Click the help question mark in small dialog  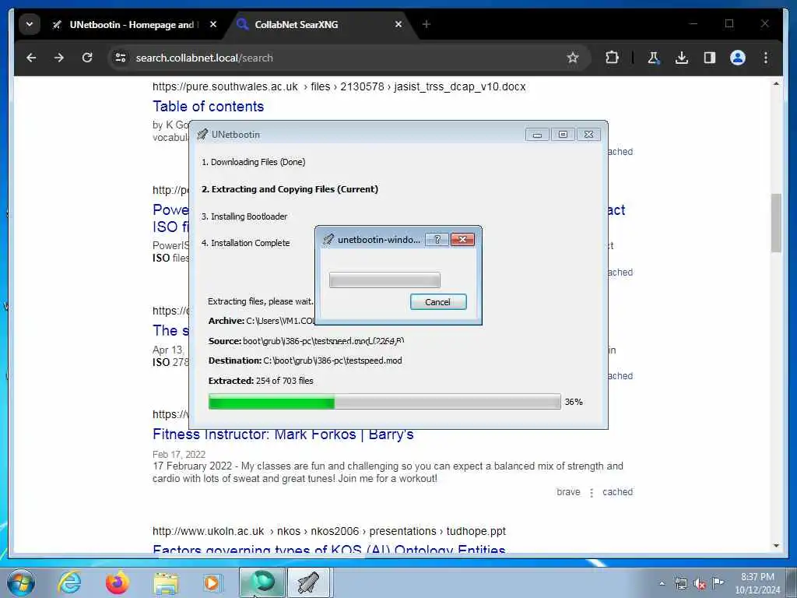coord(437,240)
